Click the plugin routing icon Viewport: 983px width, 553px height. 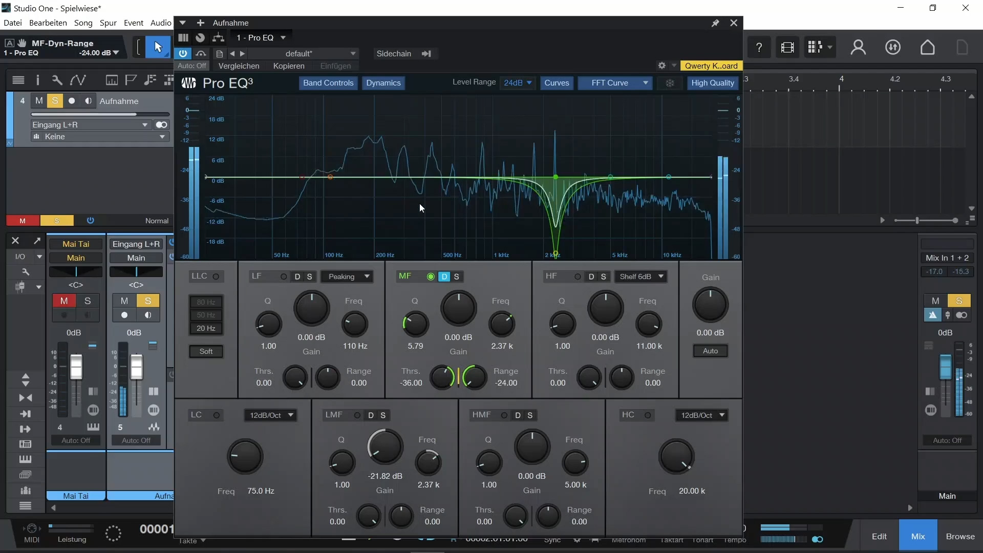218,37
